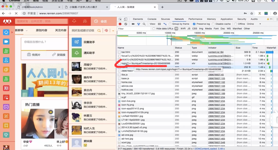
Task: Click 发链接 share link button
Action: (59, 55)
